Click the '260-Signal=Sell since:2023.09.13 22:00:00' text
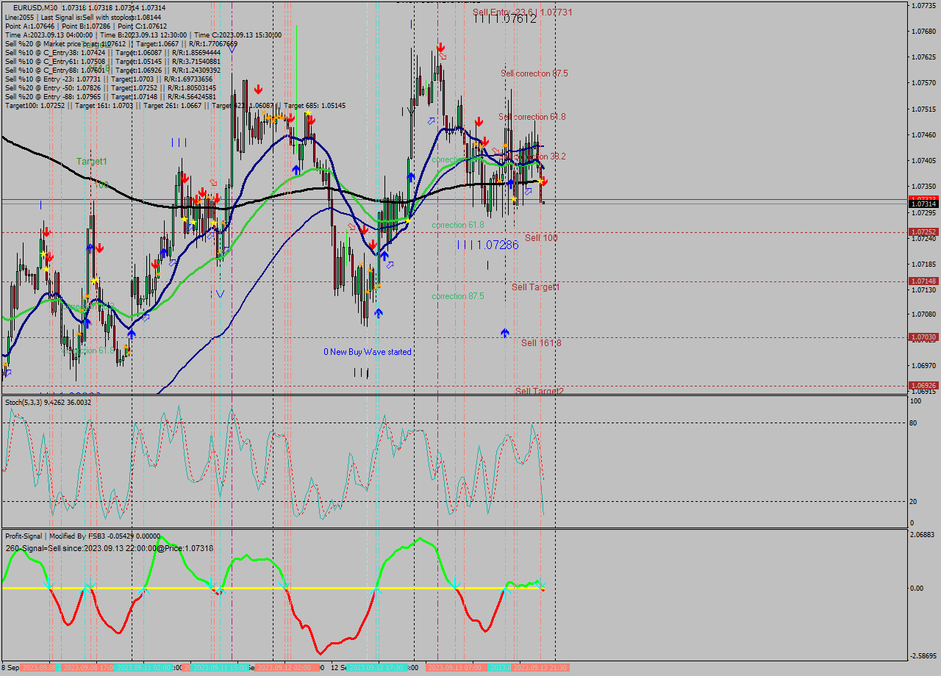This screenshot has height=676, width=941. [x=110, y=549]
